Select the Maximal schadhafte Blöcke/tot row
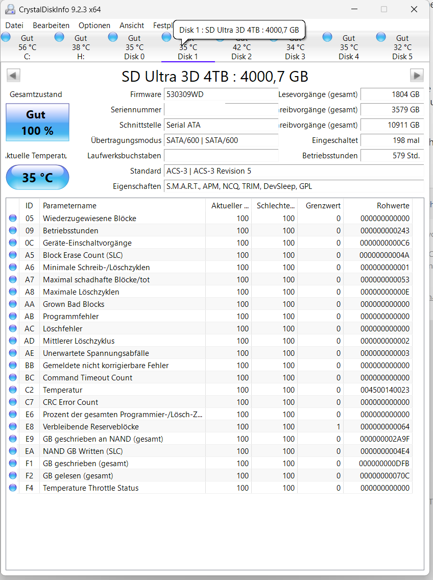 [209, 280]
